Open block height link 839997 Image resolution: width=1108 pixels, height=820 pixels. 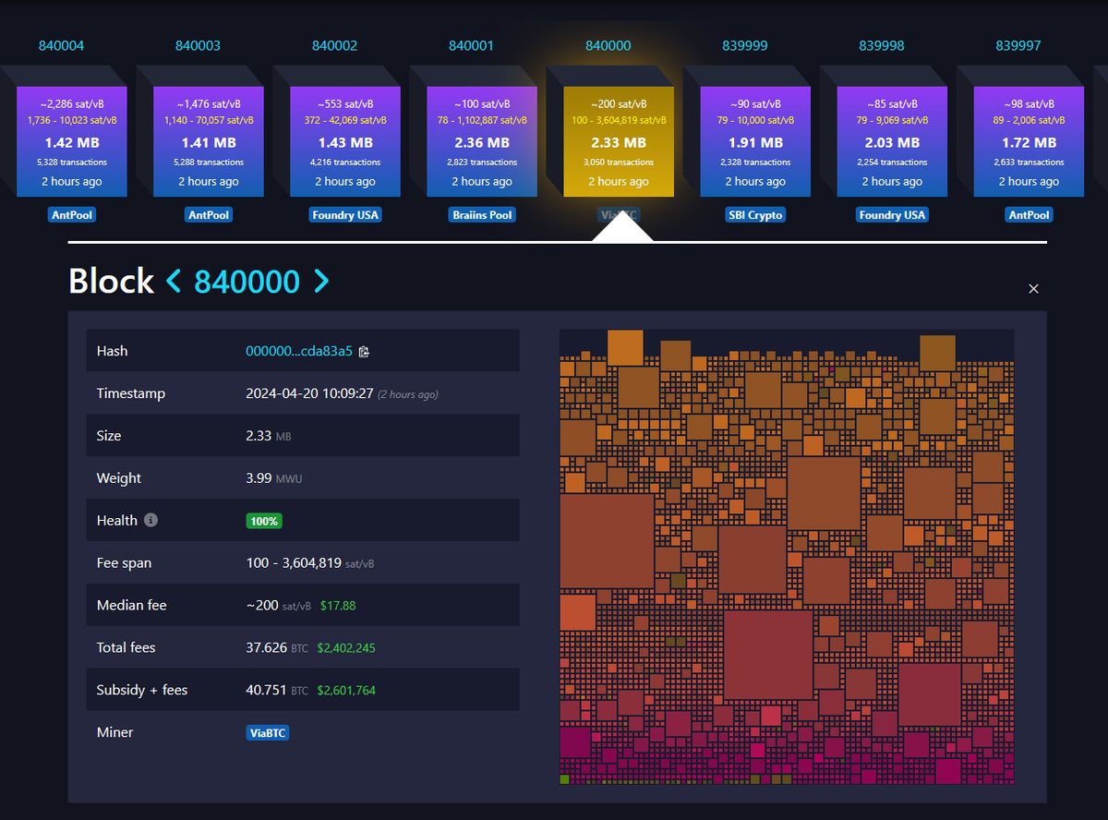(x=1018, y=45)
